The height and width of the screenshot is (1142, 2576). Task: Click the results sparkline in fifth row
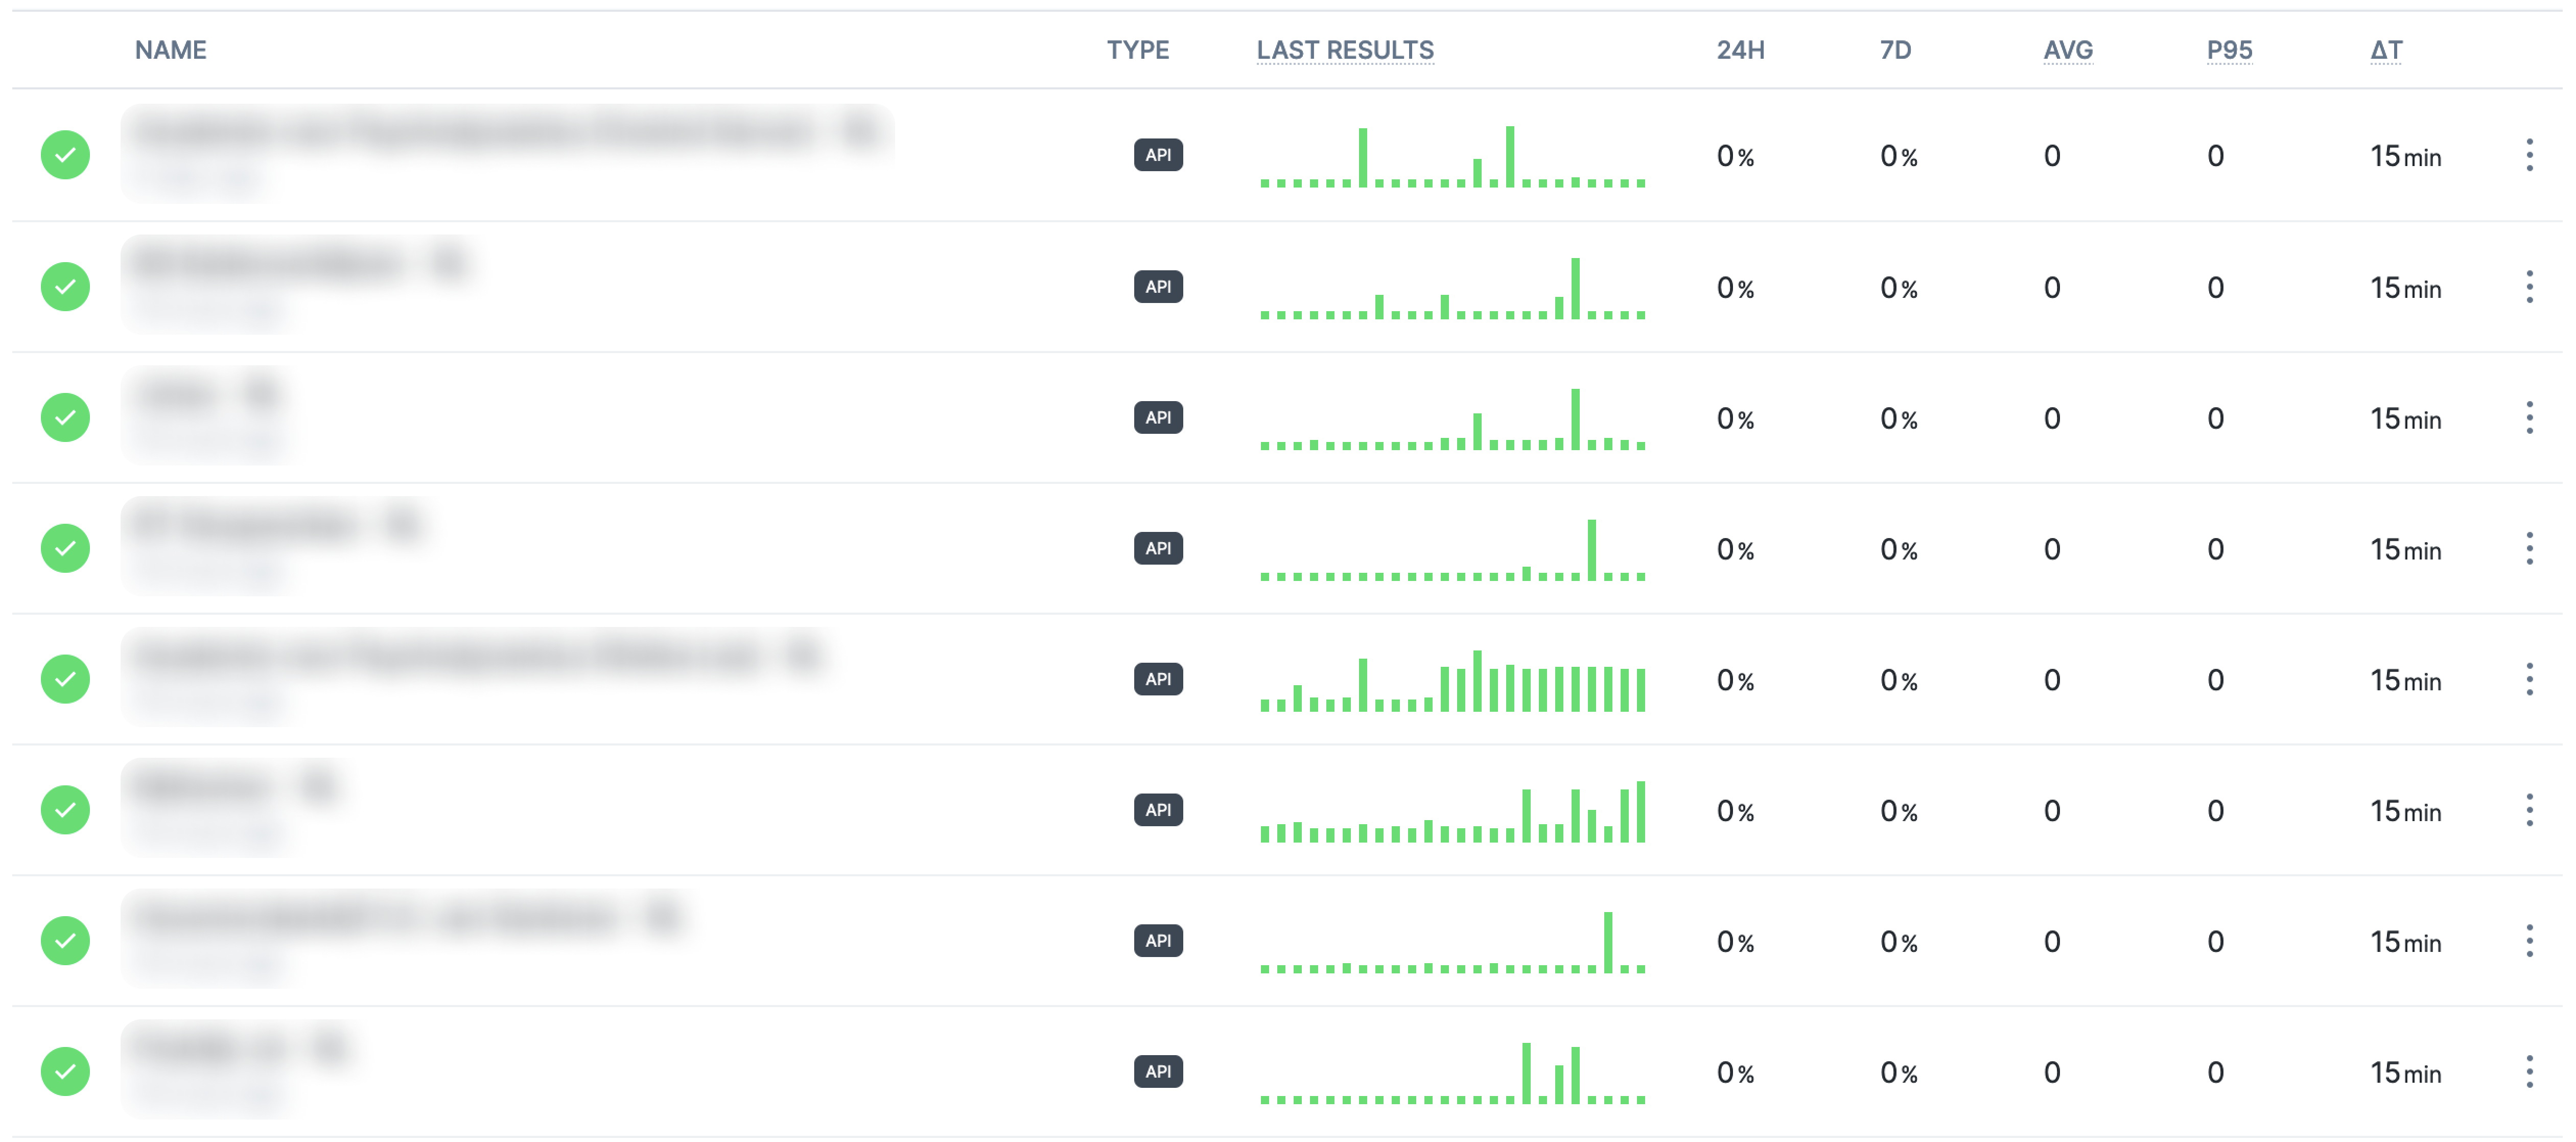click(x=1452, y=680)
